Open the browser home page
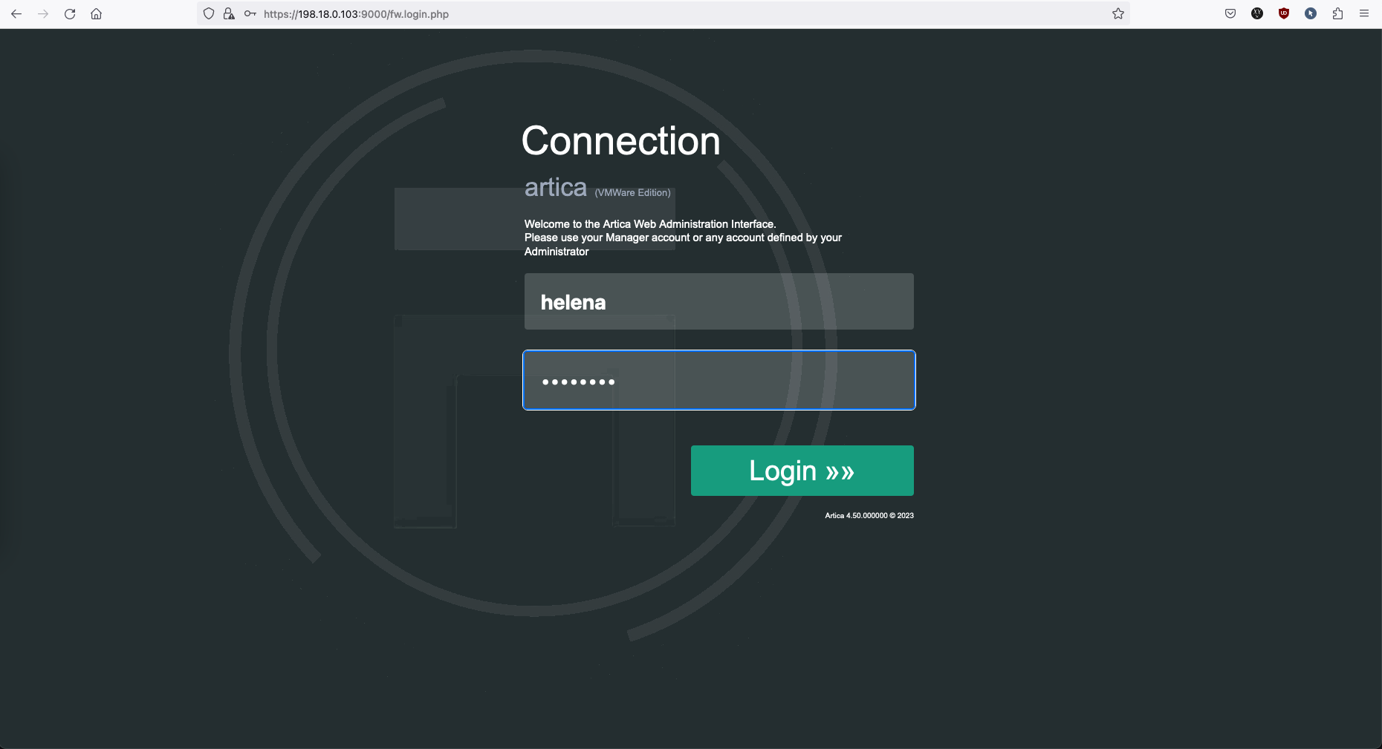The image size is (1382, 749). click(97, 14)
